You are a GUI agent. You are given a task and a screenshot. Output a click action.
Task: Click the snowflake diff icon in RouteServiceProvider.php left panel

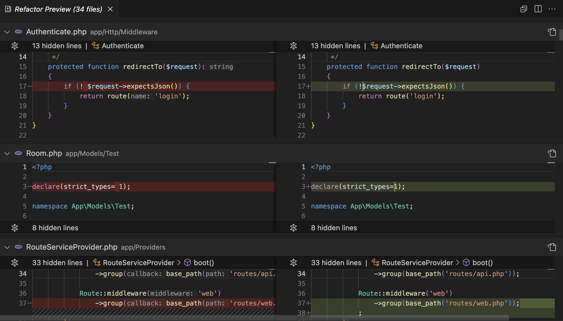point(14,262)
